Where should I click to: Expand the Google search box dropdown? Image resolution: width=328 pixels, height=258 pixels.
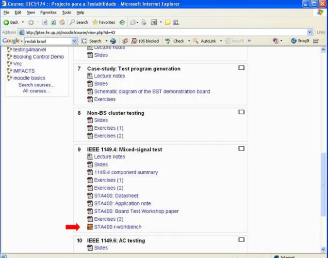tap(74, 41)
